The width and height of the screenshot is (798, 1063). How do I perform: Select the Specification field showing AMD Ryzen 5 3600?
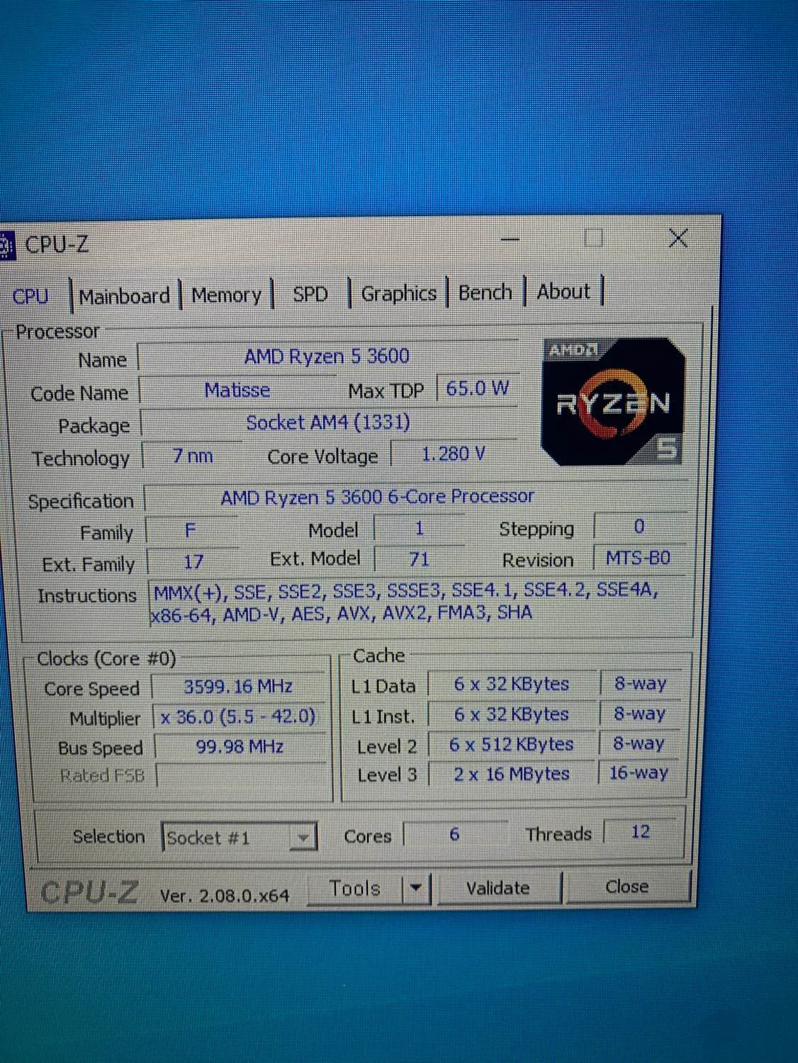point(376,496)
